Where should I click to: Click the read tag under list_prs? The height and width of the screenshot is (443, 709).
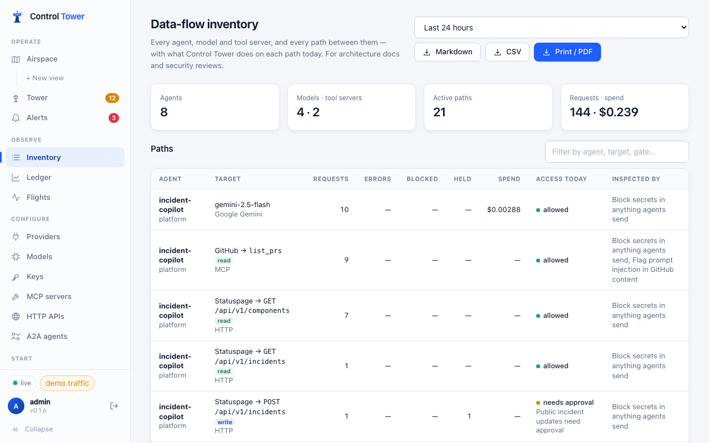tap(224, 260)
